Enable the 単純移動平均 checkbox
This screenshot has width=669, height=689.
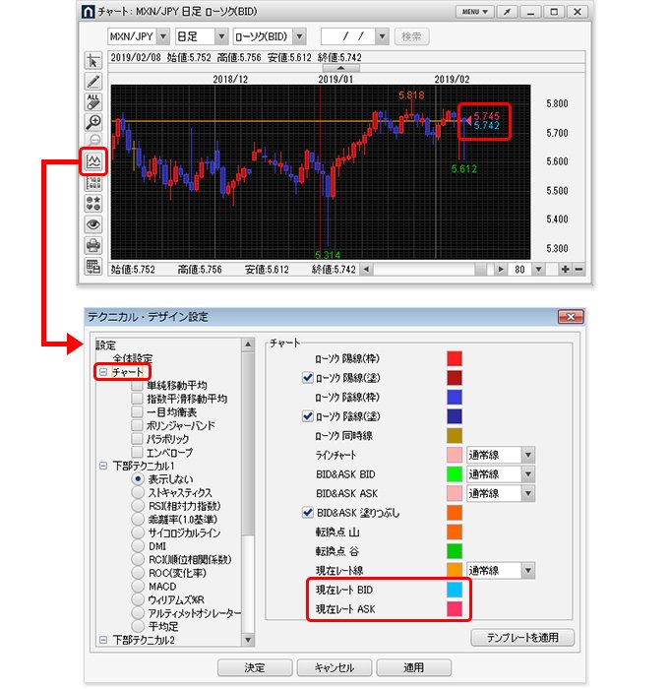[137, 386]
